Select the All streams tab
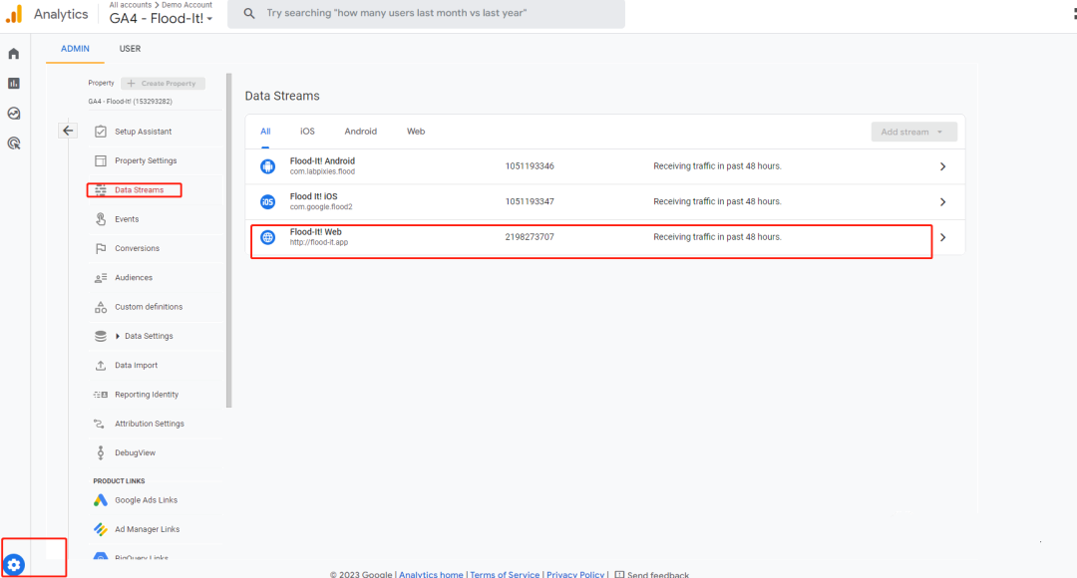Viewport: 1077px width, 578px height. 265,132
